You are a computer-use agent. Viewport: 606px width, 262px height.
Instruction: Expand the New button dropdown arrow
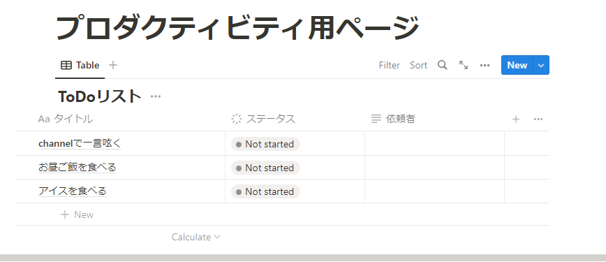coord(541,65)
